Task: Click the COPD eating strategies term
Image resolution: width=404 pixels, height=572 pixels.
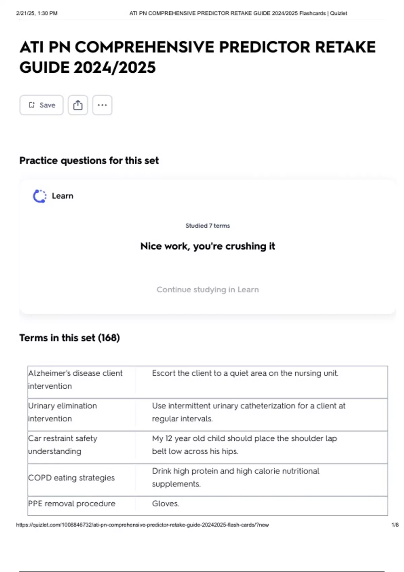Action: (71, 477)
